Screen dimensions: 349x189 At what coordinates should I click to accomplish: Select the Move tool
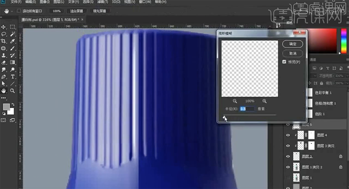[x=4, y=27]
